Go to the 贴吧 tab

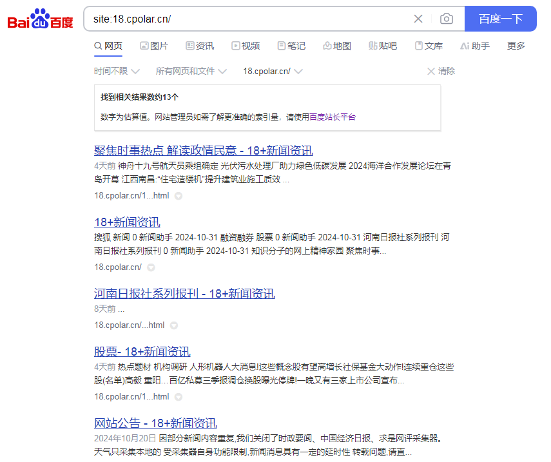[x=383, y=46]
